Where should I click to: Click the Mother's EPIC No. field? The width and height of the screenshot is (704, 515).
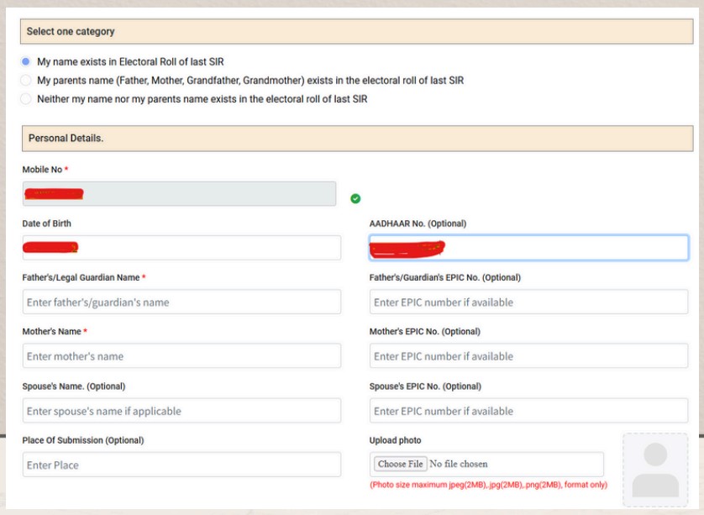click(528, 356)
